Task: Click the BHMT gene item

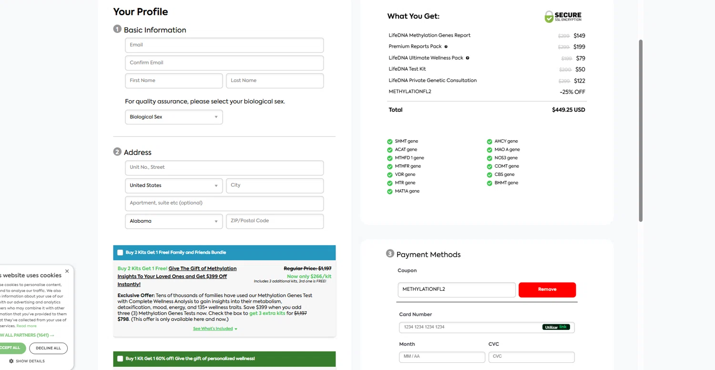Action: tap(502, 183)
